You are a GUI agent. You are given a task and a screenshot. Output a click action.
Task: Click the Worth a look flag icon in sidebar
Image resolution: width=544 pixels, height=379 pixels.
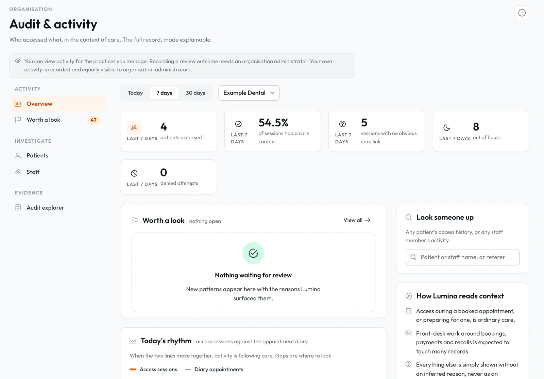pos(18,120)
